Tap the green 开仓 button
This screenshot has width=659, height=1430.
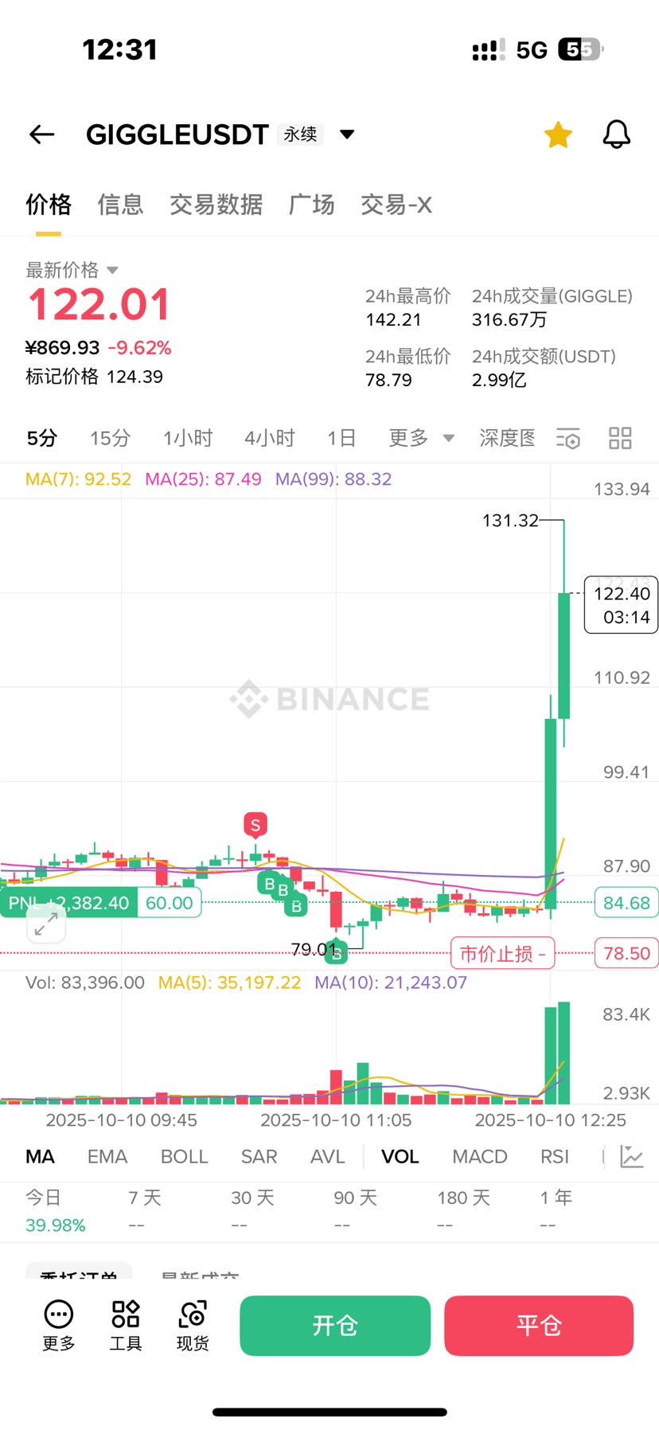coord(335,1326)
